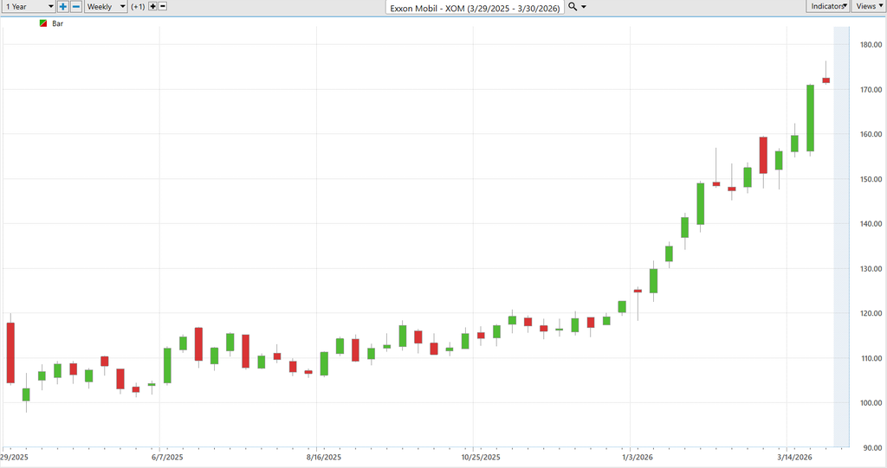
Task: Click the (+1) forecast offset label
Action: tap(139, 7)
